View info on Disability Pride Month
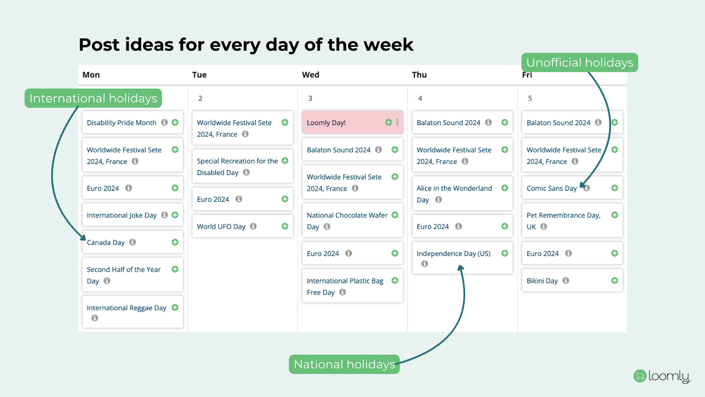 (x=164, y=122)
